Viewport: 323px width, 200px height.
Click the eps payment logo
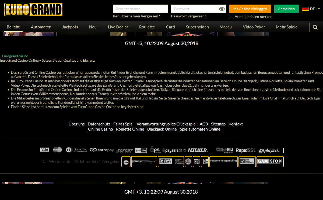point(155,150)
